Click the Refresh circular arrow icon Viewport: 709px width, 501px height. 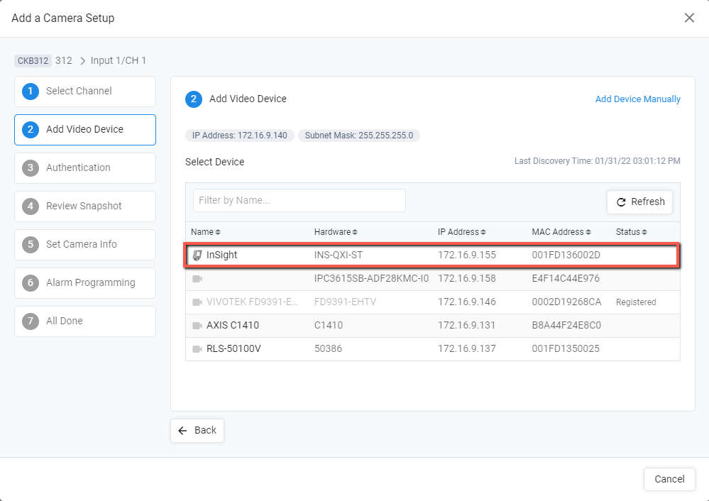tap(621, 202)
